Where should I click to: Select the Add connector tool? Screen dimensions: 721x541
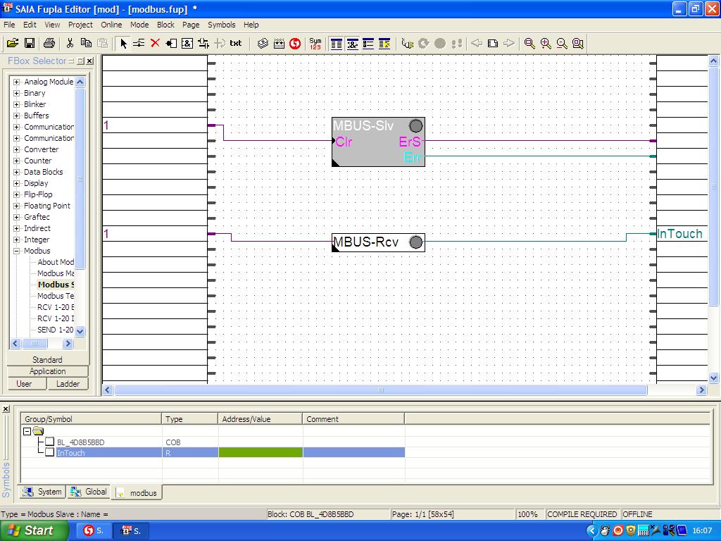(x=171, y=43)
